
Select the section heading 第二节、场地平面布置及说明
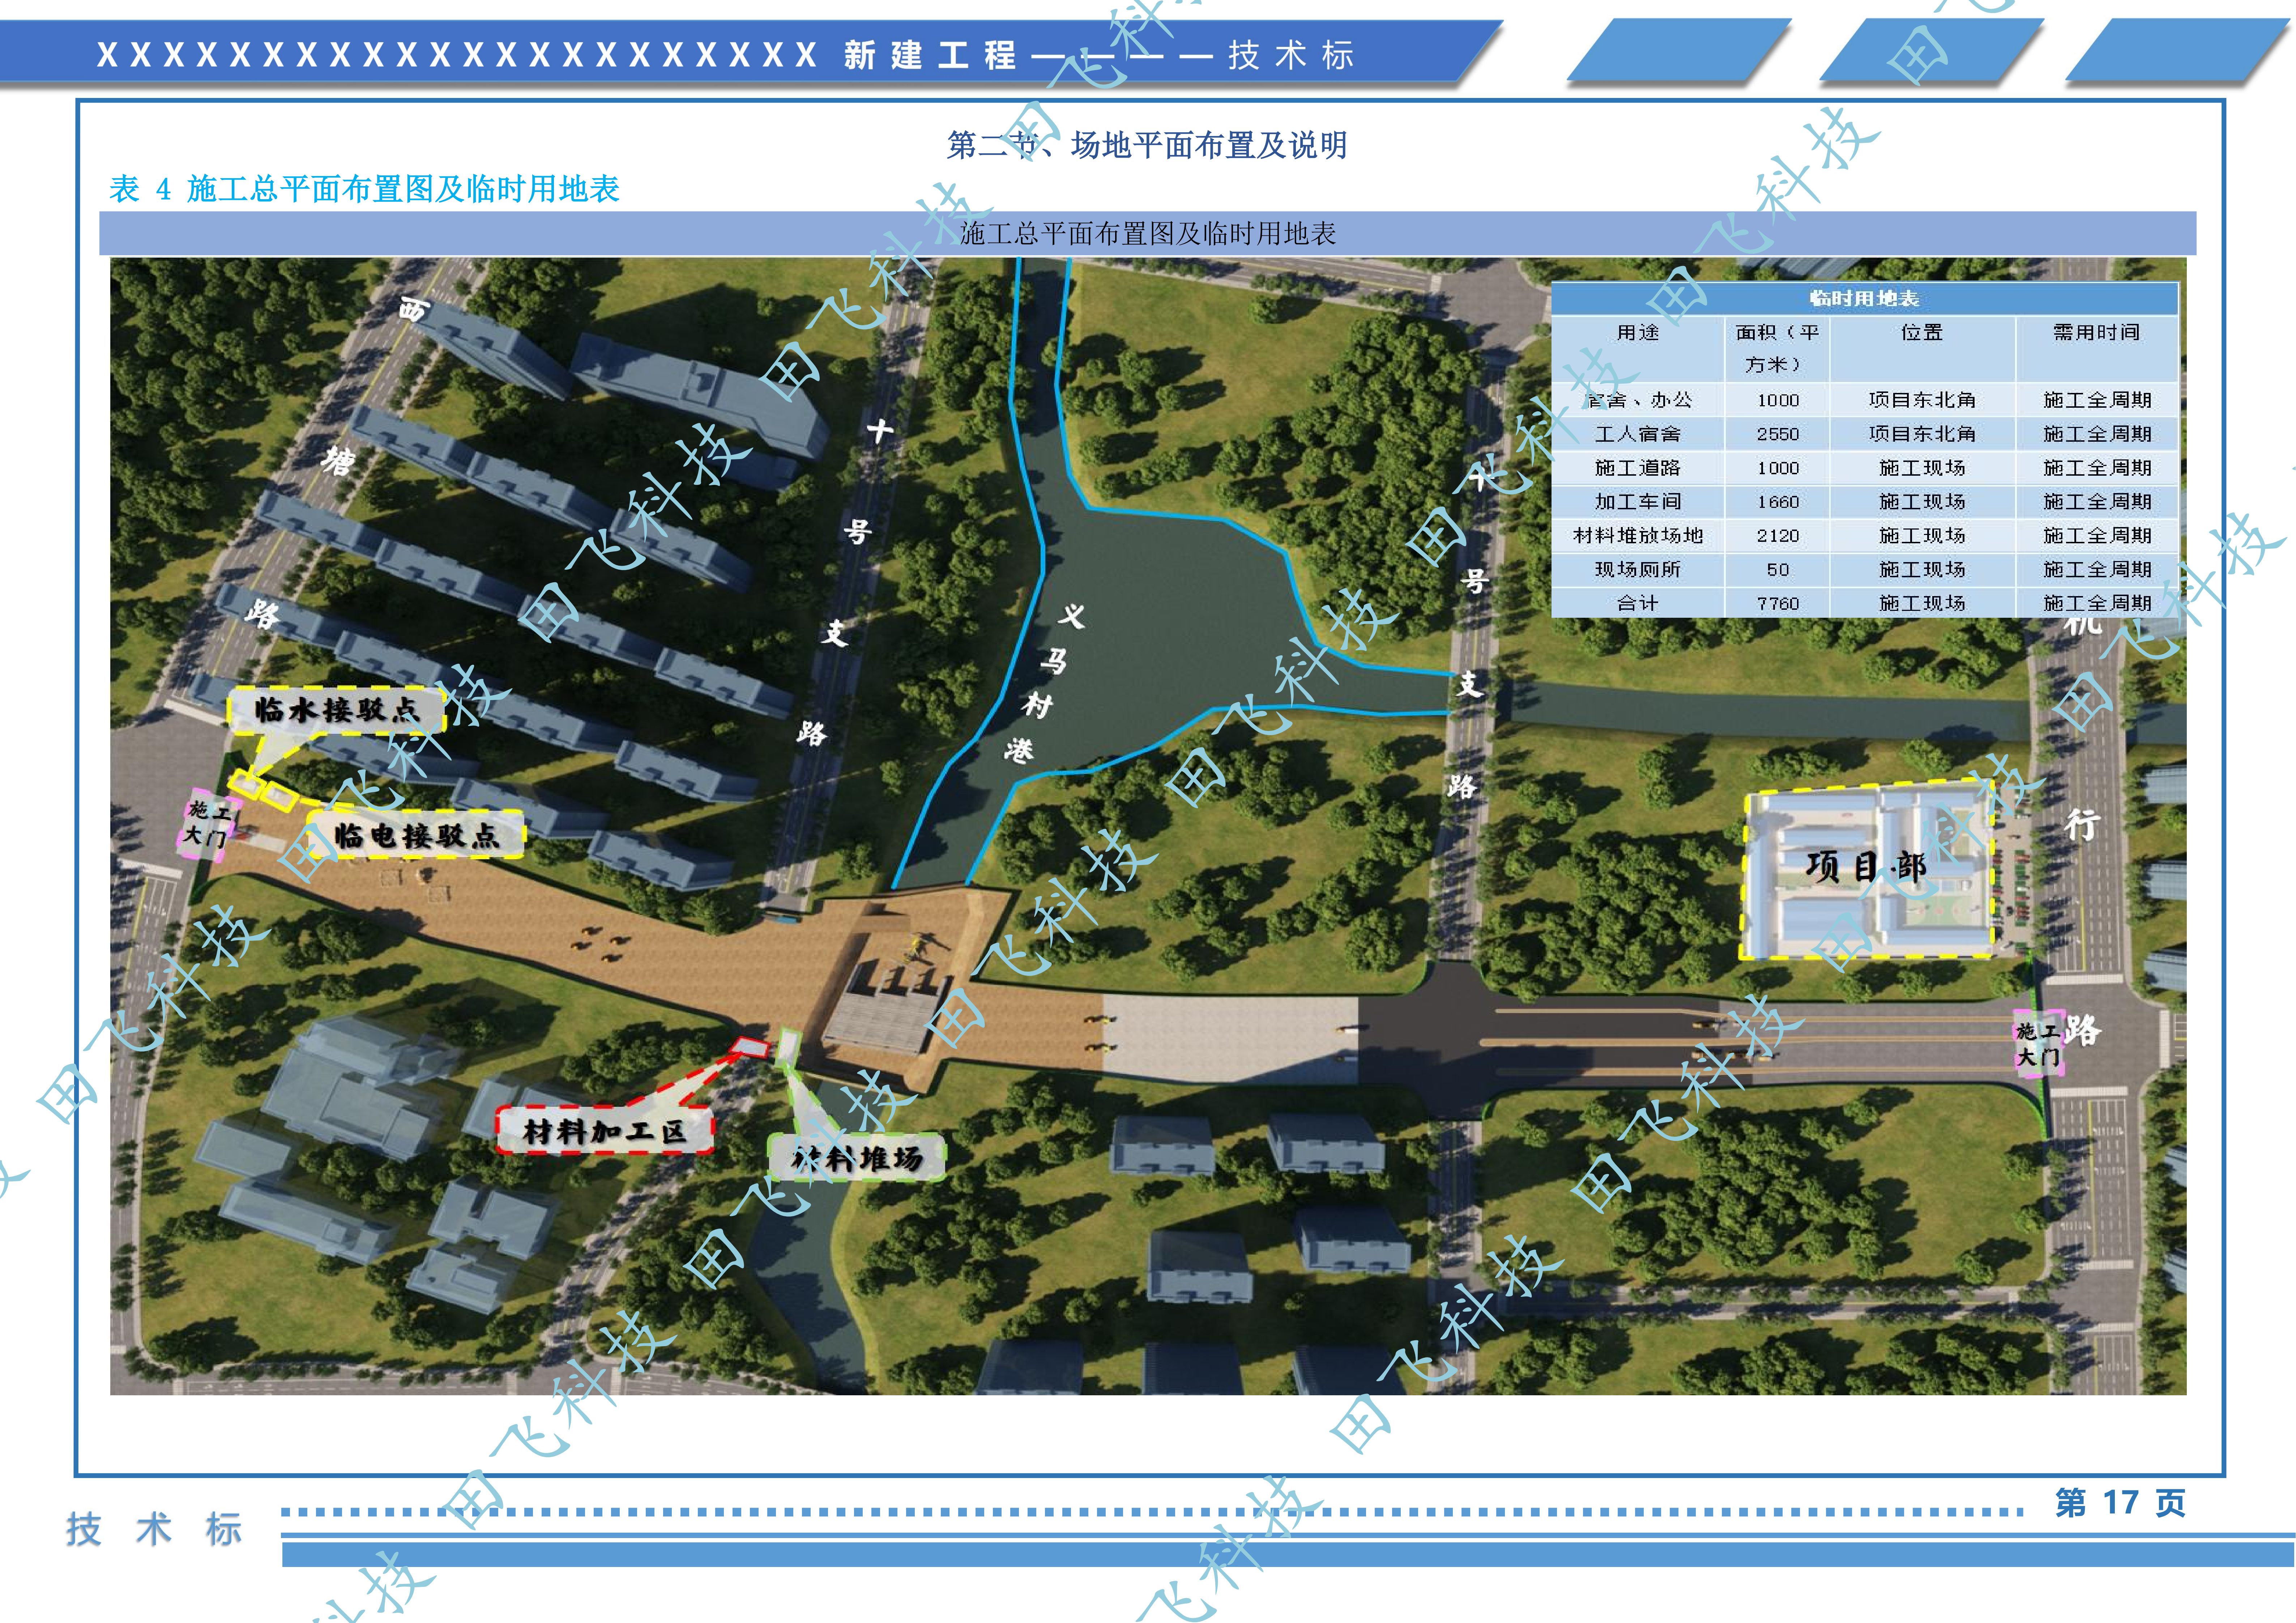coord(1147,145)
